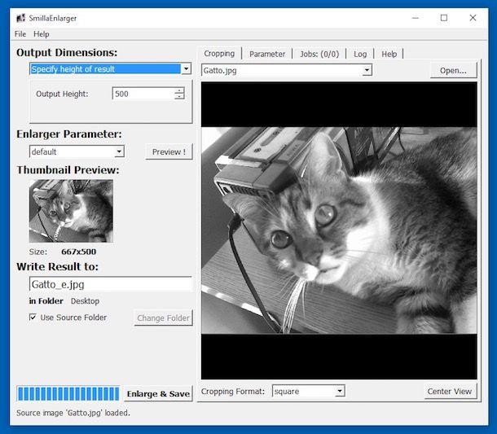The width and height of the screenshot is (497, 434).
Task: Decrease Output Height with the down arrow
Action: click(179, 97)
